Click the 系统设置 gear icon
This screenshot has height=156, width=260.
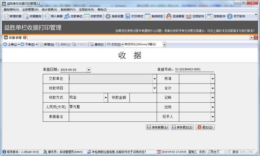tap(108, 16)
